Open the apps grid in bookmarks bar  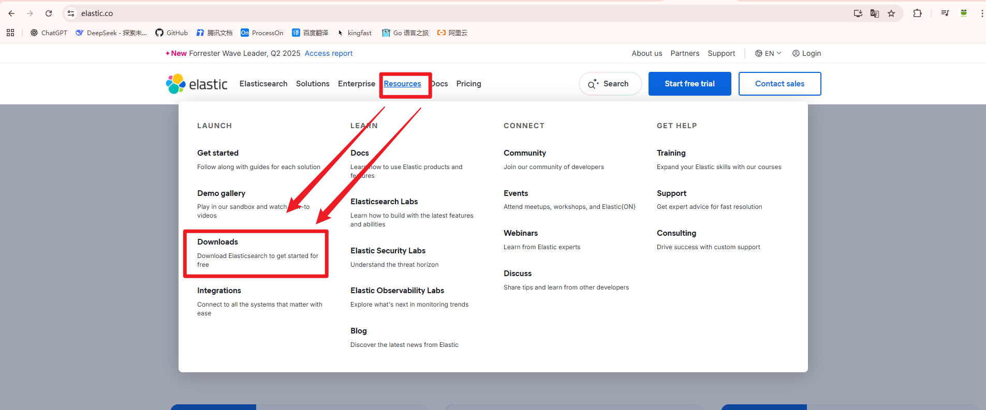tap(10, 33)
